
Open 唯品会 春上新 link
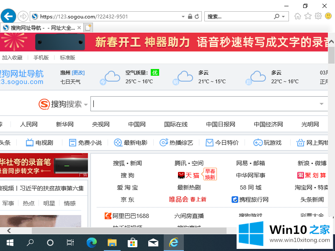coord(188,200)
